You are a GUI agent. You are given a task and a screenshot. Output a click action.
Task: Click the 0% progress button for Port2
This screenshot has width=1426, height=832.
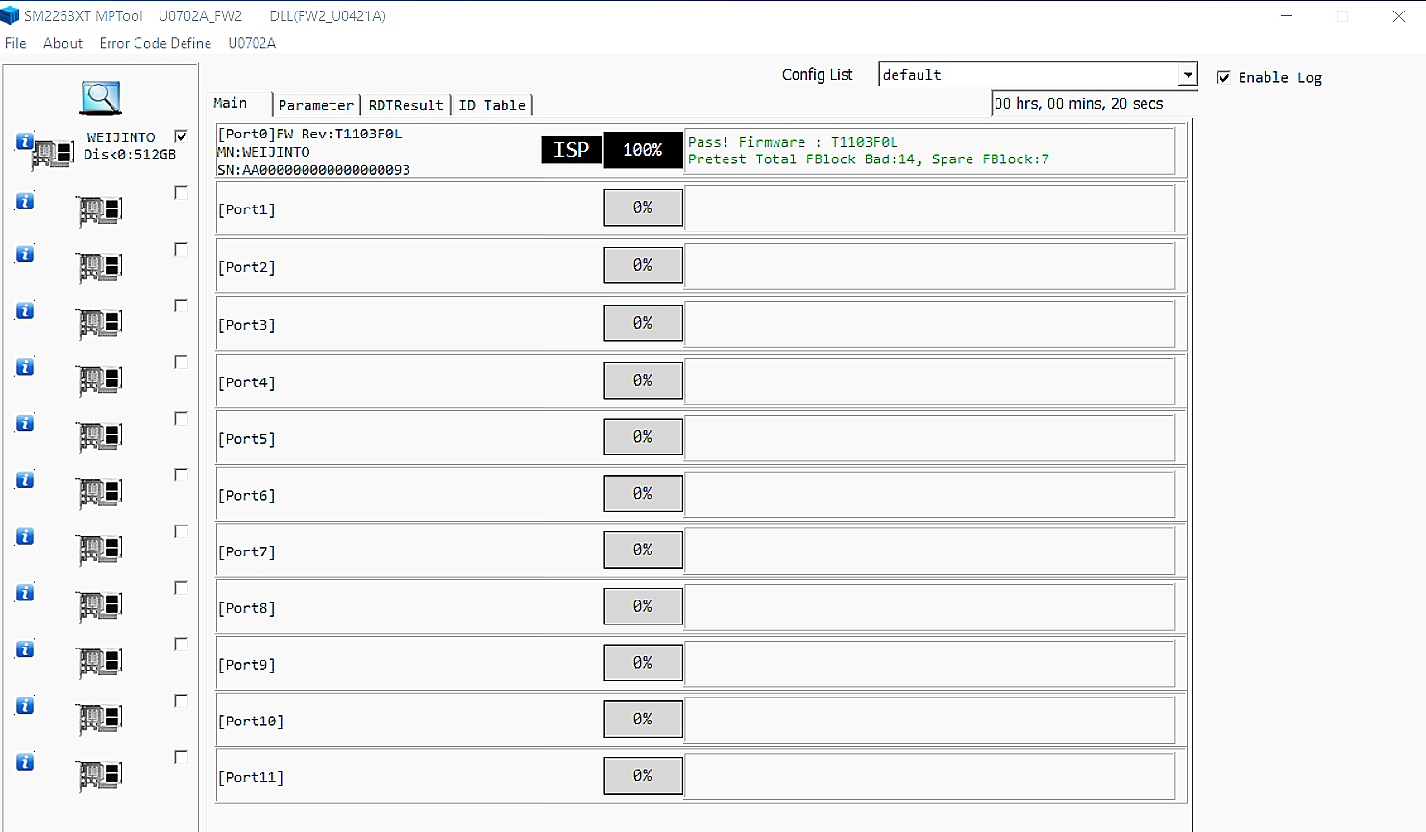point(643,265)
